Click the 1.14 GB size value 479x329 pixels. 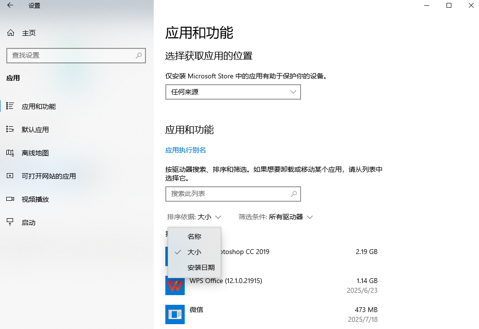pos(367,281)
